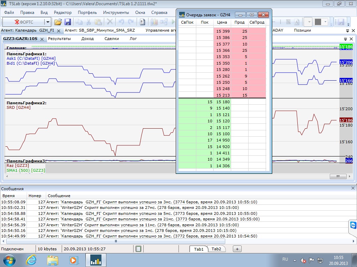The image size is (357, 267).
Task: Expand the ФОРТС connection dropdown
Action: (x=48, y=22)
